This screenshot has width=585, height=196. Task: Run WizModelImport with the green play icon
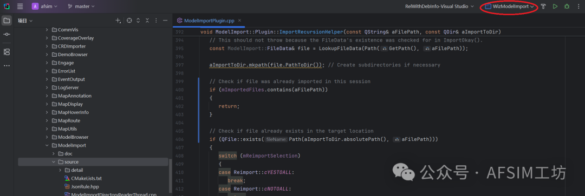click(555, 6)
